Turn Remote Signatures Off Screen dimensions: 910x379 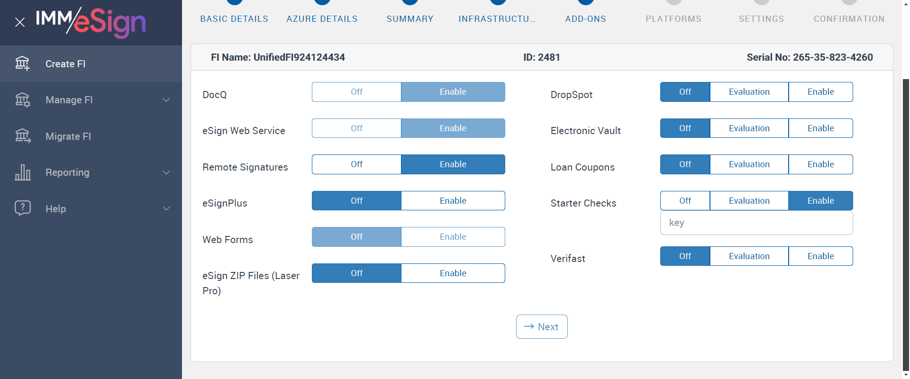[x=356, y=164]
